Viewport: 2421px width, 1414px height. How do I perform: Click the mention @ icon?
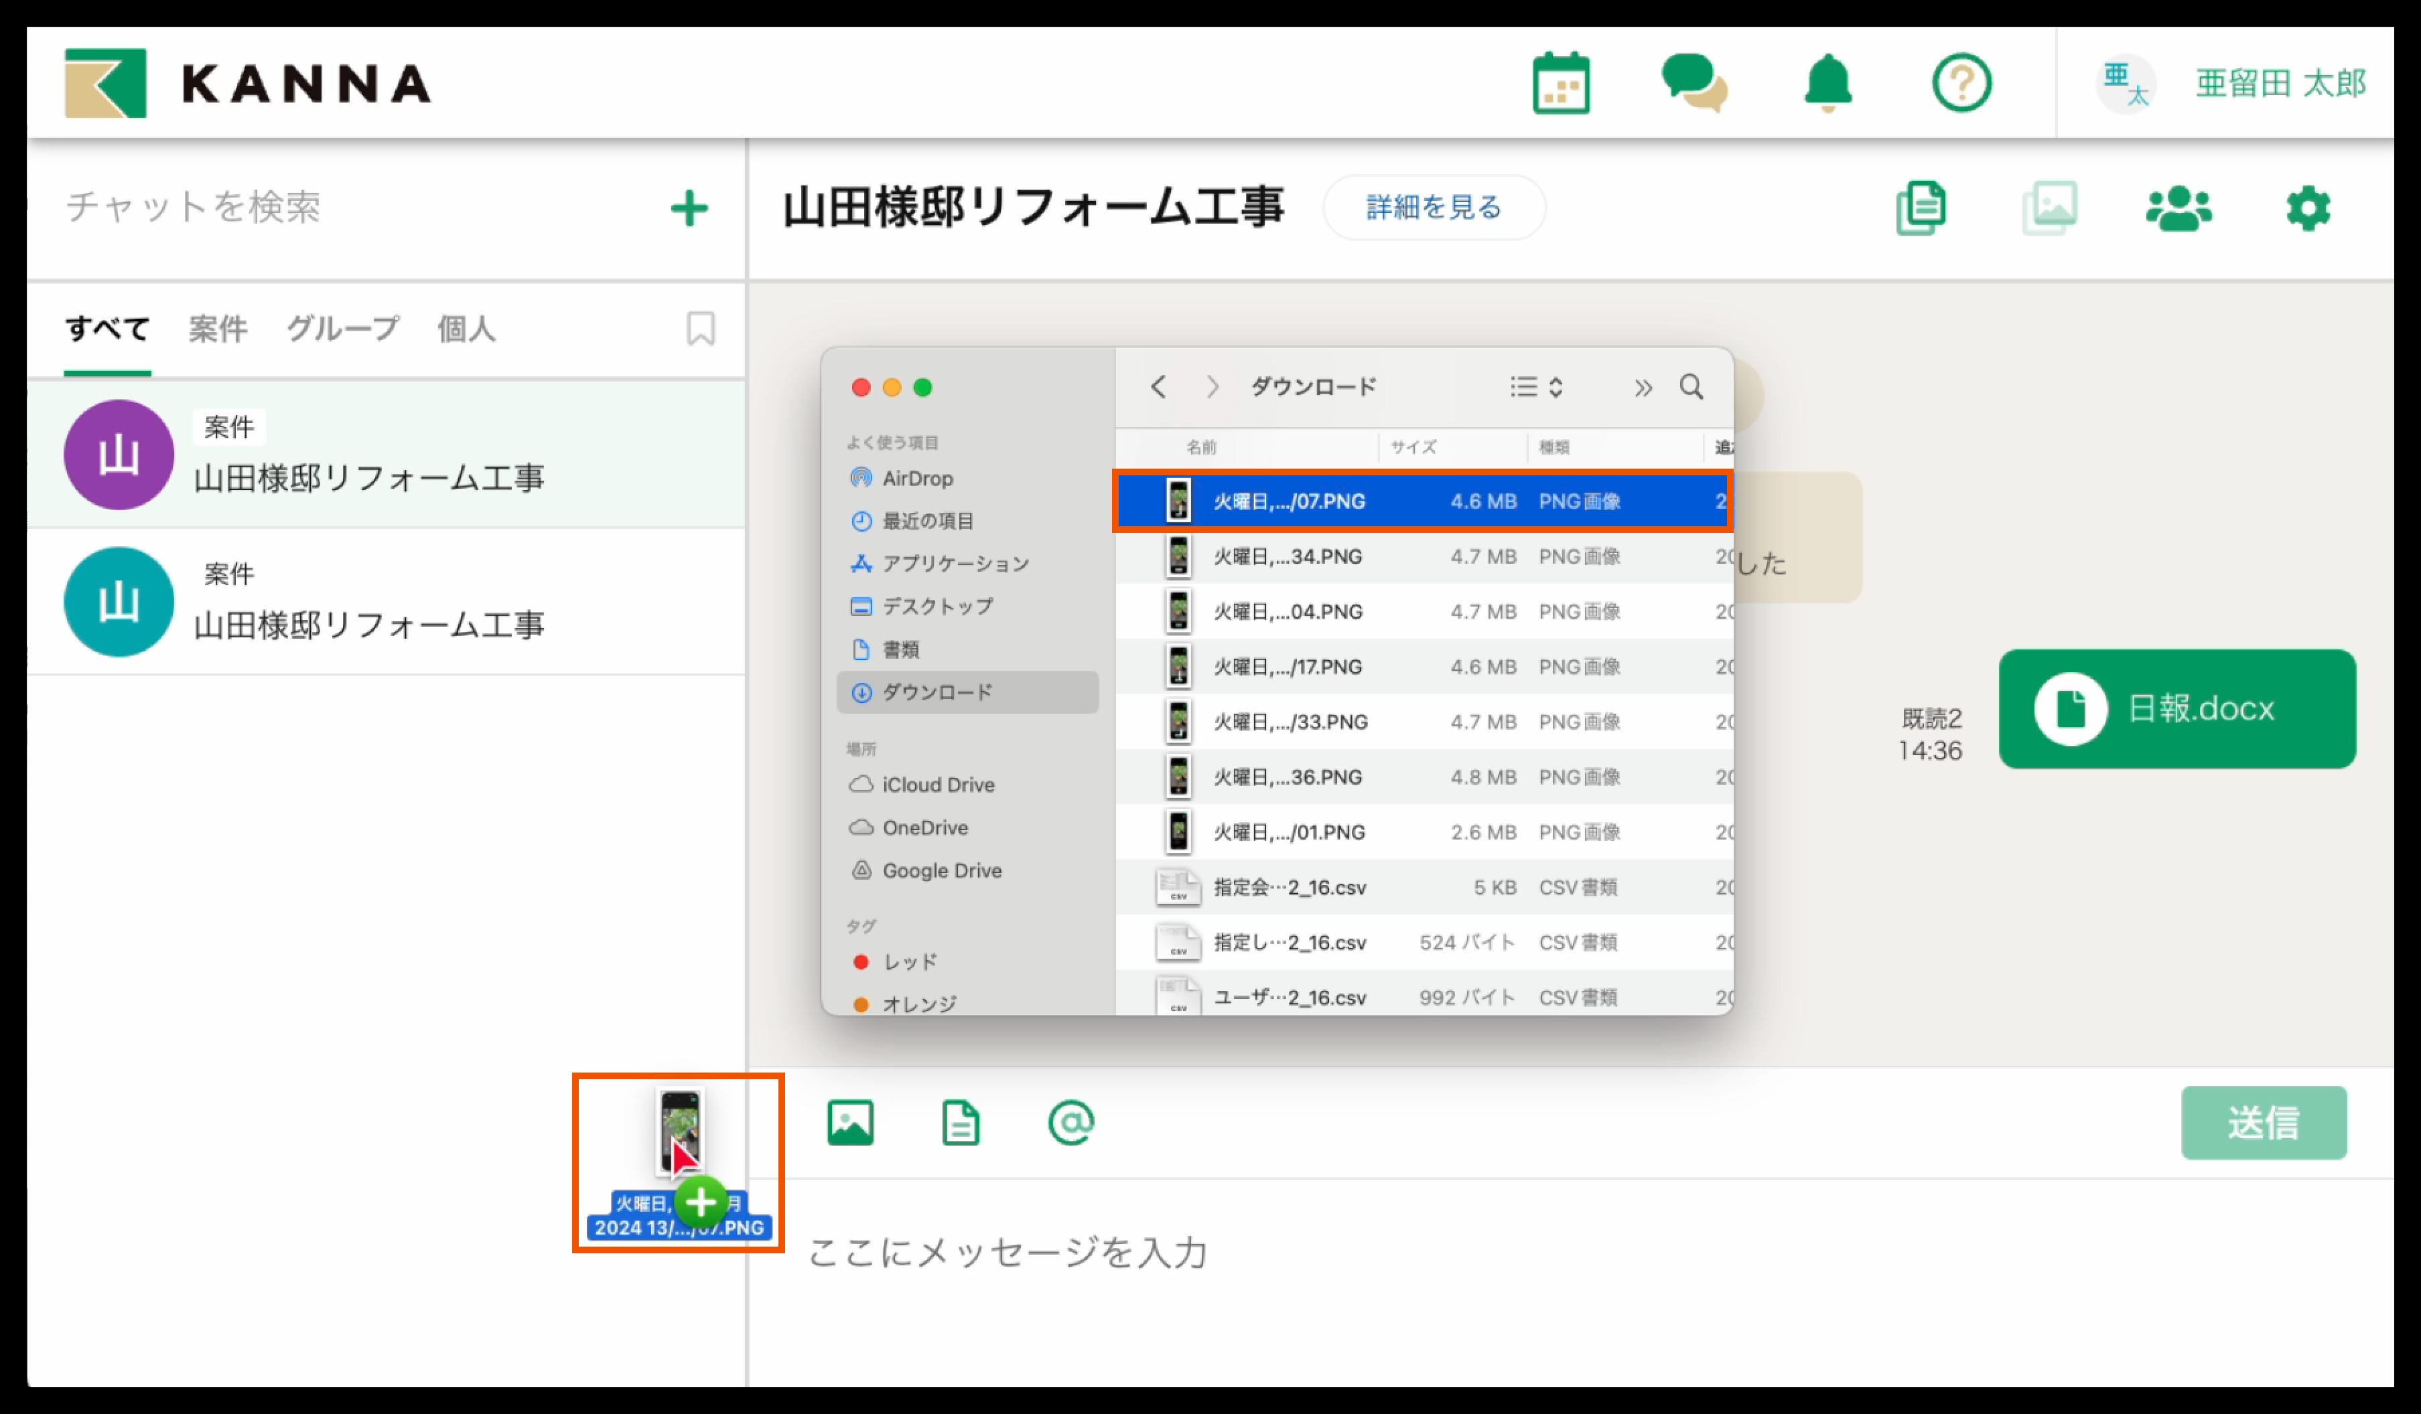tap(1070, 1122)
